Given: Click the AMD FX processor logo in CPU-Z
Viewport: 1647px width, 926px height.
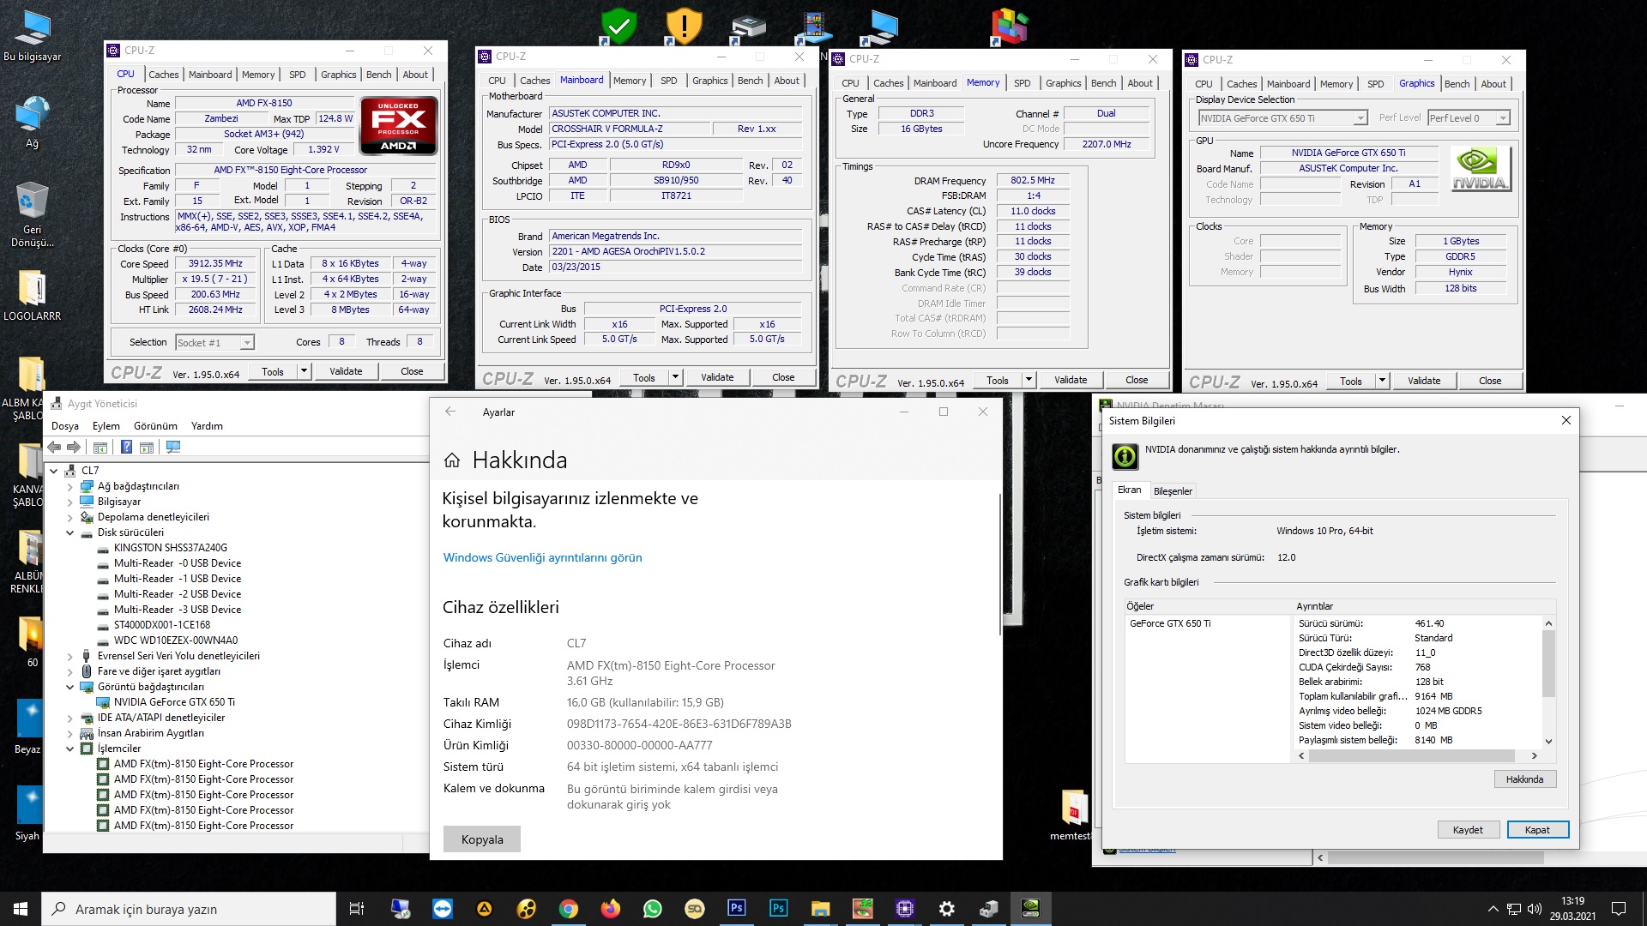Looking at the screenshot, I should point(398,125).
